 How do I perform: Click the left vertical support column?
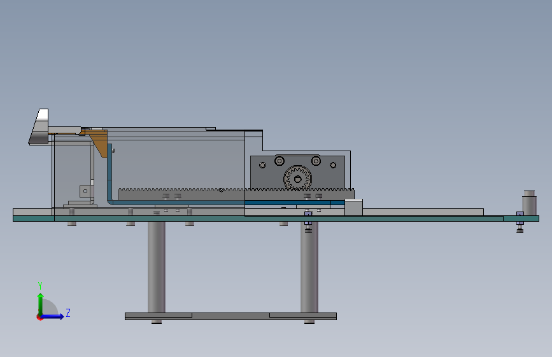point(157,267)
